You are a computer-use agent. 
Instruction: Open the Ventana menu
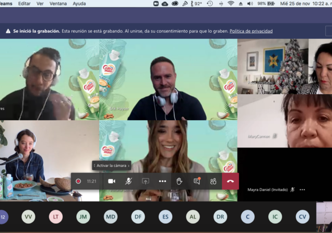(58, 3)
